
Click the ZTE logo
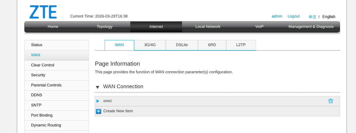click(x=43, y=12)
